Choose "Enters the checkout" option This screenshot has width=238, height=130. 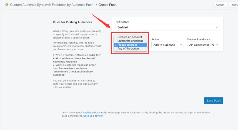130,41
